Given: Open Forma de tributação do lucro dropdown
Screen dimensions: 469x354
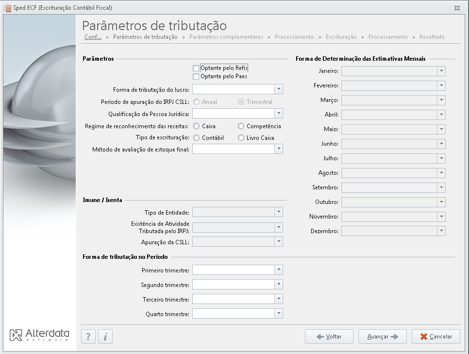Looking at the screenshot, I should click(x=279, y=89).
